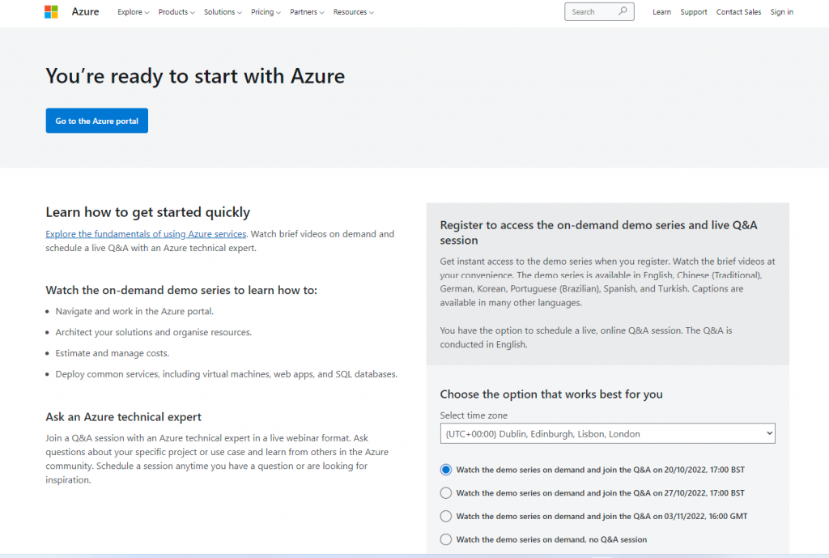Screen dimensions: 829x558
Task: Click the Azure brand name
Action: point(85,12)
